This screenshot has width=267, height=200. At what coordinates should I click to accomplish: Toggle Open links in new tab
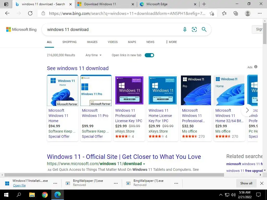coord(149,55)
